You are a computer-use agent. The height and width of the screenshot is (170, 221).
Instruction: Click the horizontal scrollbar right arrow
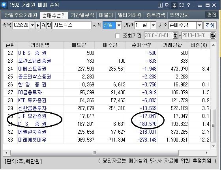(x=207, y=153)
